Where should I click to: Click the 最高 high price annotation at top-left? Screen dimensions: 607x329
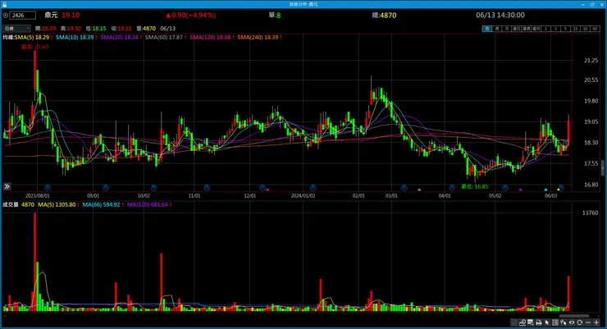point(34,47)
